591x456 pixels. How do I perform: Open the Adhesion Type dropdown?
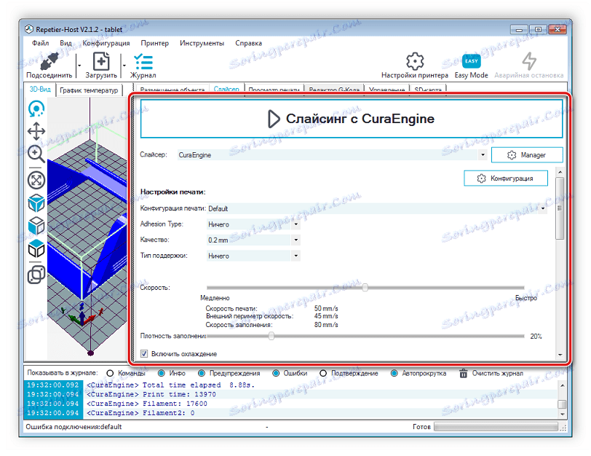(296, 224)
